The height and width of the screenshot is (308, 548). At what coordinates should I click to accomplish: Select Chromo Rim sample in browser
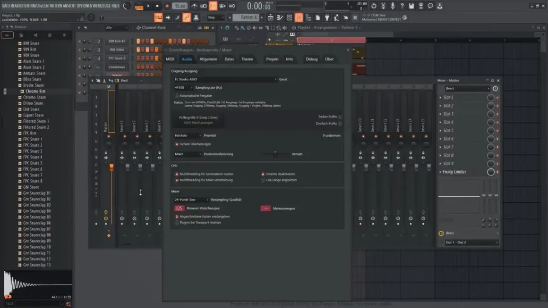pyautogui.click(x=35, y=92)
